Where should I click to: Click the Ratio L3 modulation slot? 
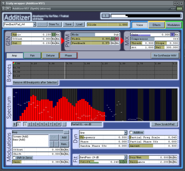[x=54, y=35]
